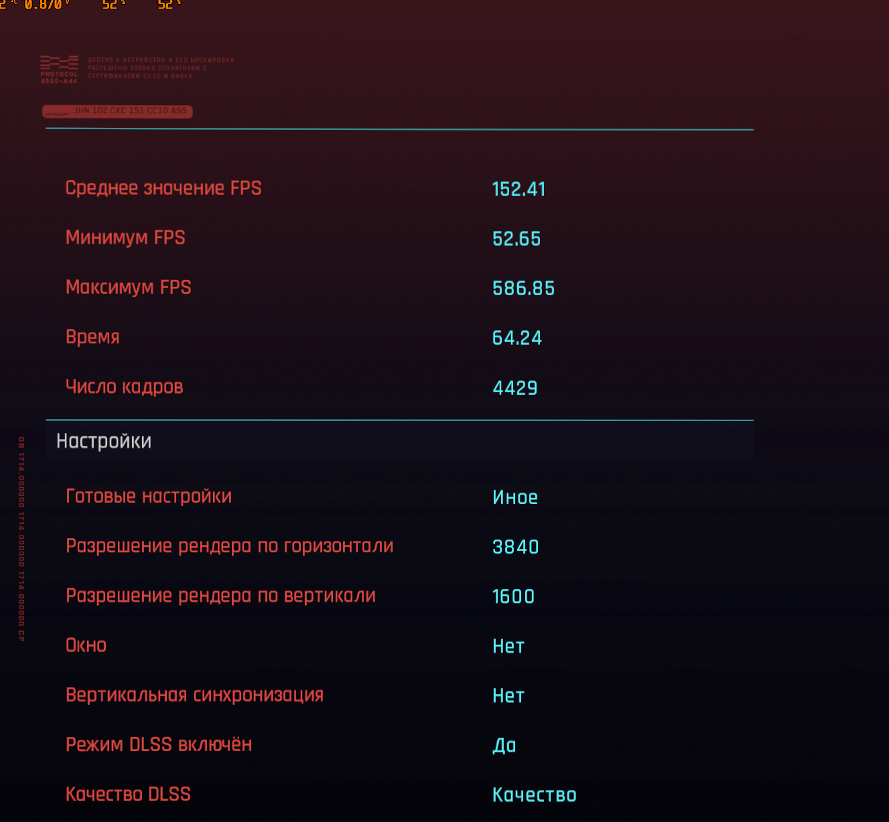Select the Среднее значение FPS row

[x=399, y=189]
